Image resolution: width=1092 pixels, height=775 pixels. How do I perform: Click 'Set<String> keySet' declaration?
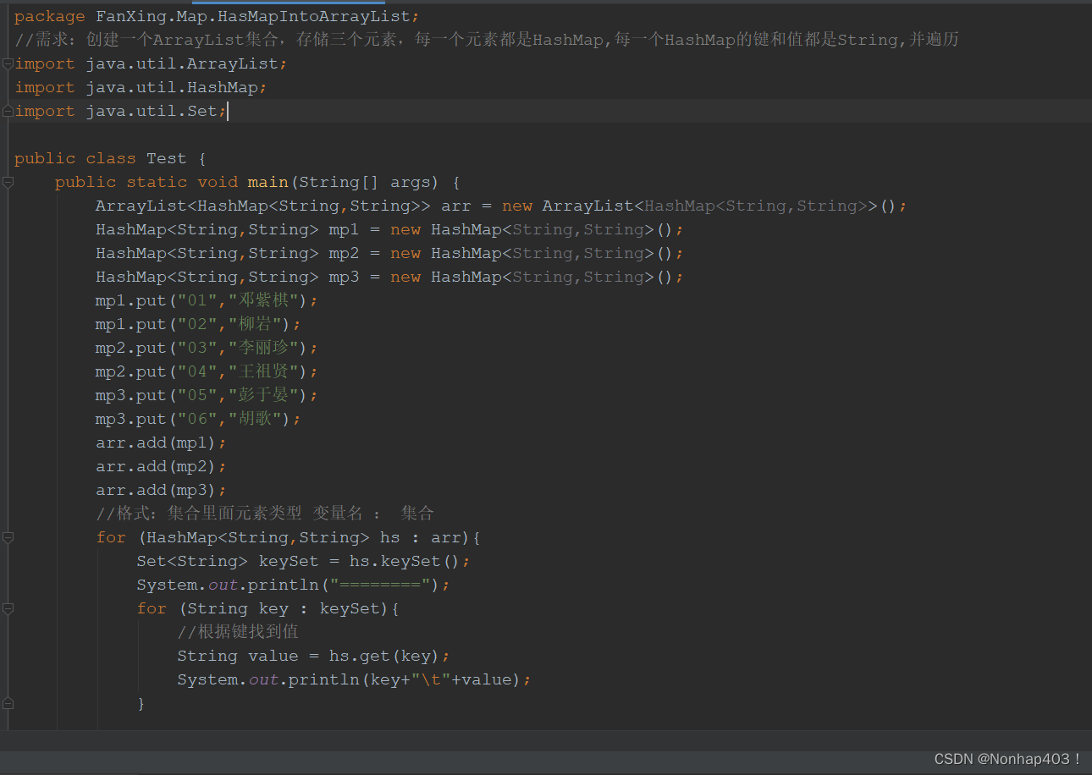click(x=228, y=561)
